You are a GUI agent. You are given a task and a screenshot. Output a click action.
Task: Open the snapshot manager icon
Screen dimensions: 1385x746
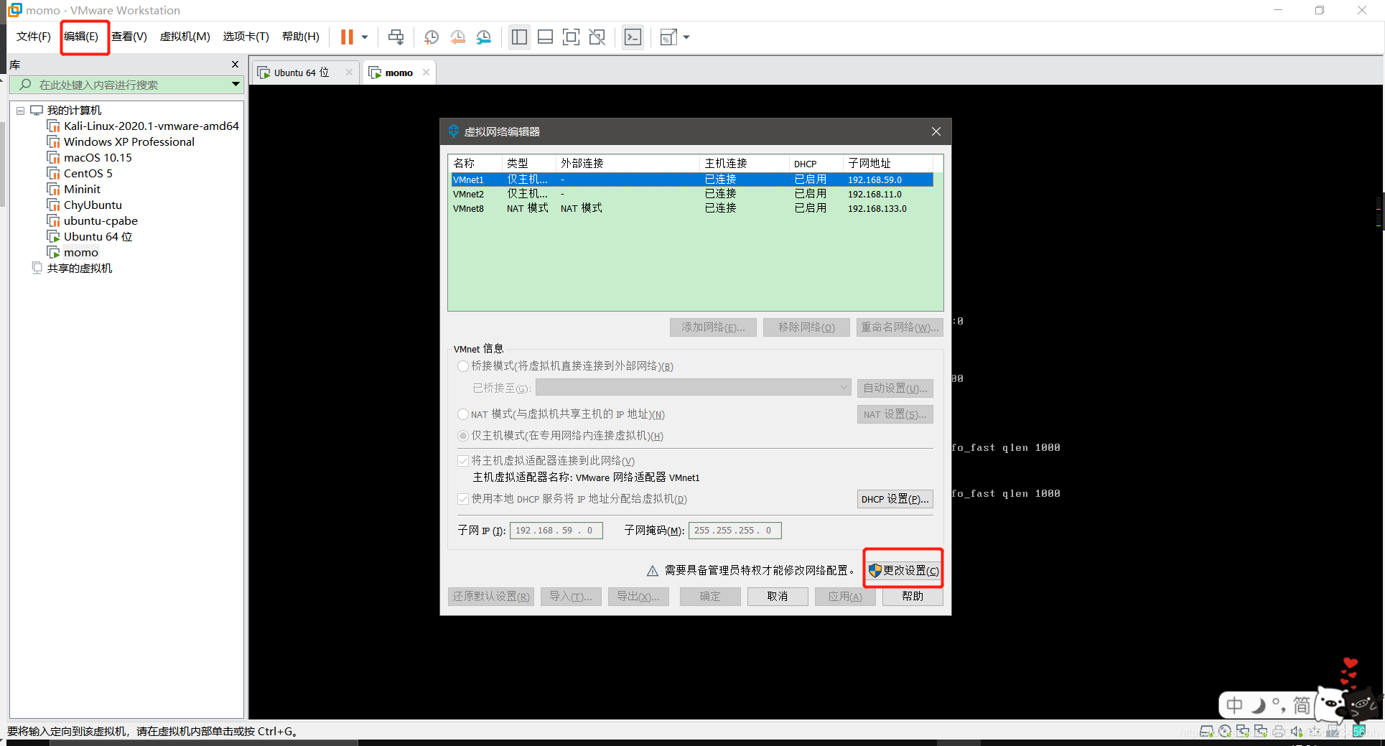(x=484, y=37)
